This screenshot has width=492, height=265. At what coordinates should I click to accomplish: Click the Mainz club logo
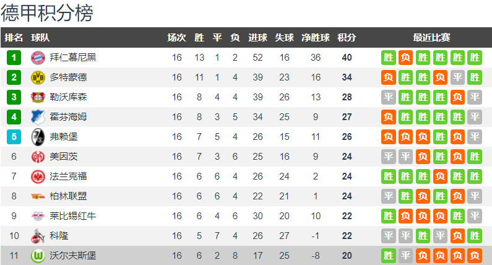point(38,157)
